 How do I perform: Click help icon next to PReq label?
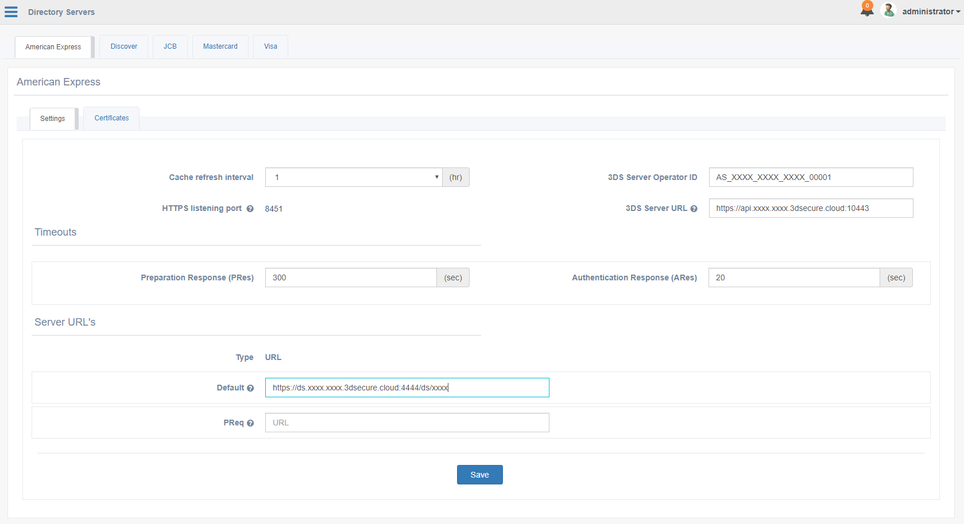250,423
